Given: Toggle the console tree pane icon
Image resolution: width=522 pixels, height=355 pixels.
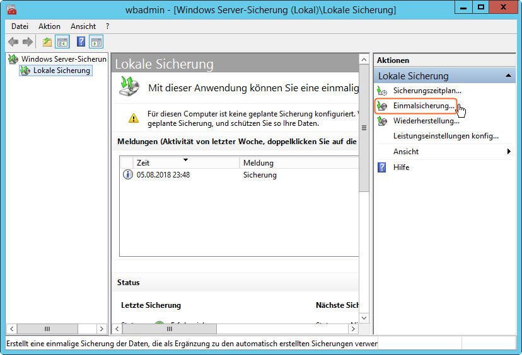Looking at the screenshot, I should 62,42.
